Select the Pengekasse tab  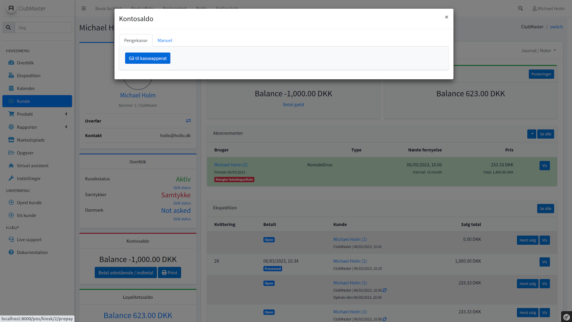pos(135,40)
